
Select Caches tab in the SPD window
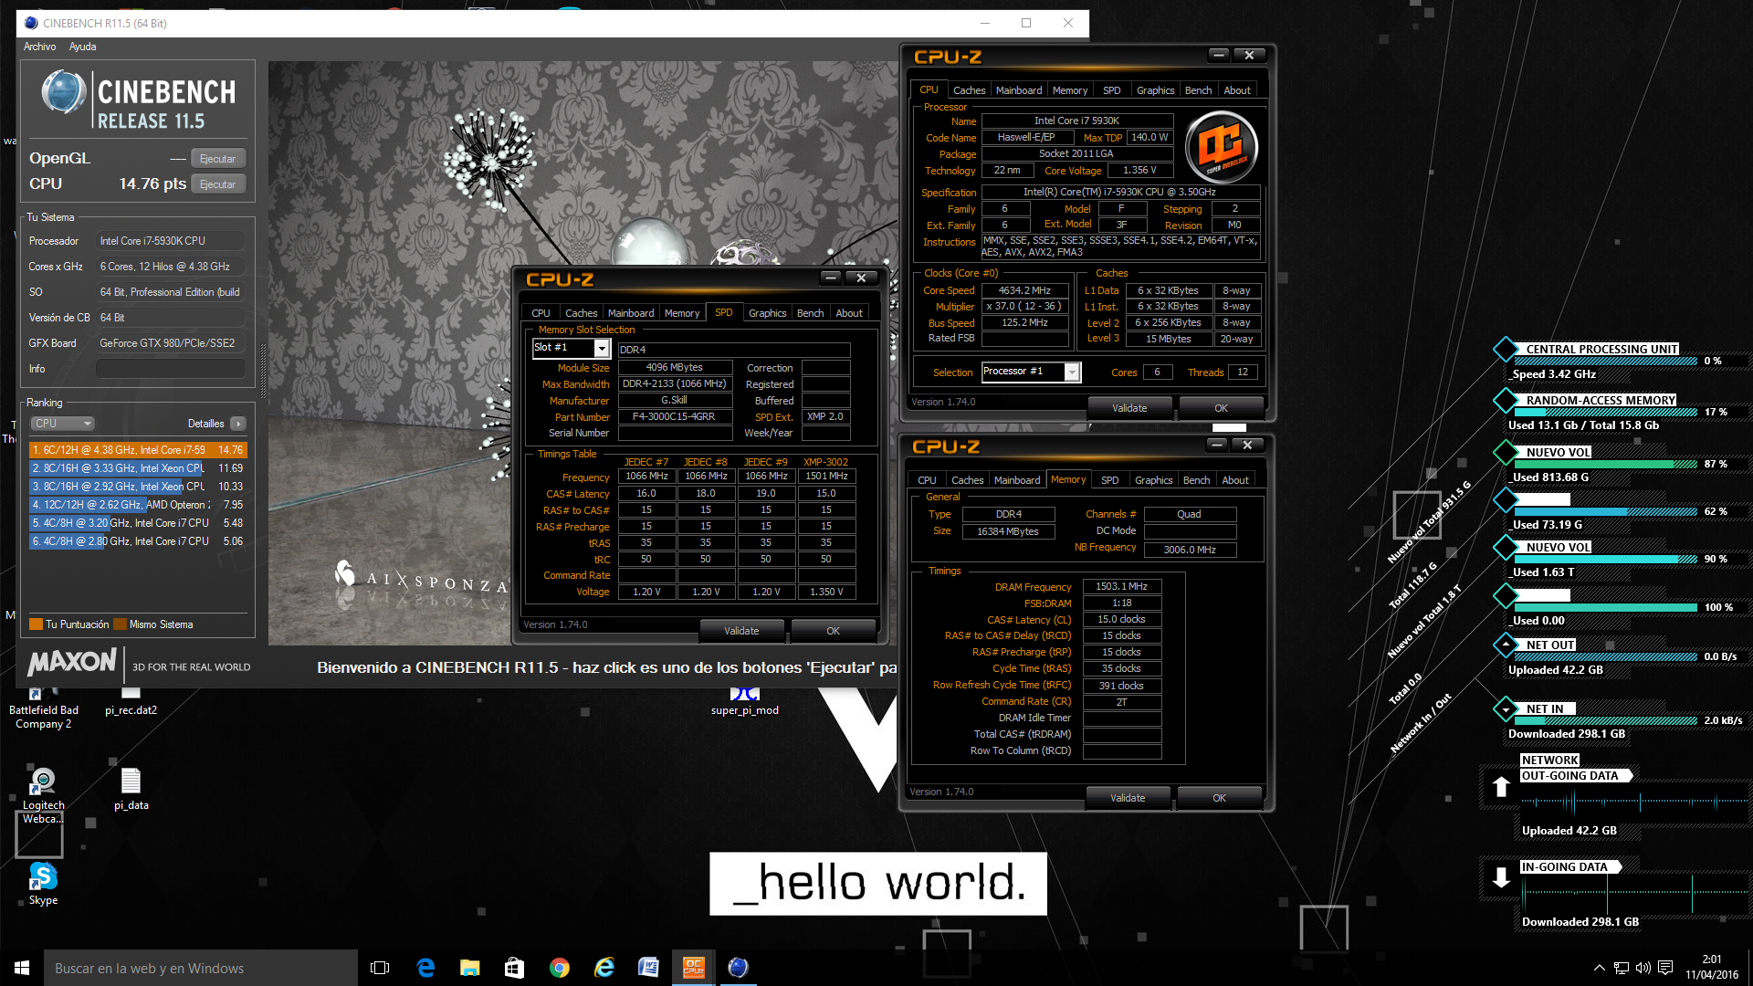(x=581, y=313)
